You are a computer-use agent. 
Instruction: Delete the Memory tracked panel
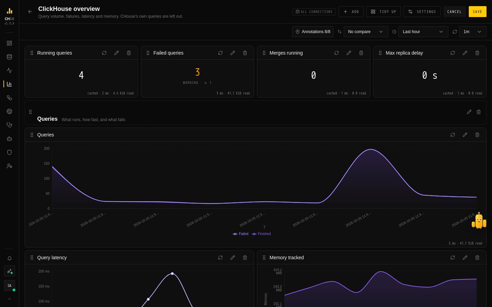point(477,258)
